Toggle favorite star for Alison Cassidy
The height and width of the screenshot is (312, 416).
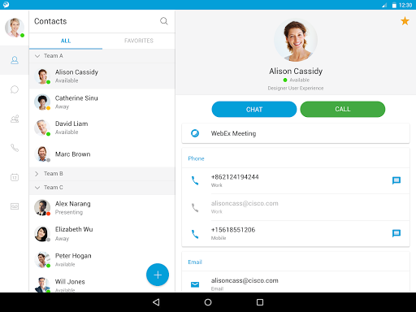(405, 21)
